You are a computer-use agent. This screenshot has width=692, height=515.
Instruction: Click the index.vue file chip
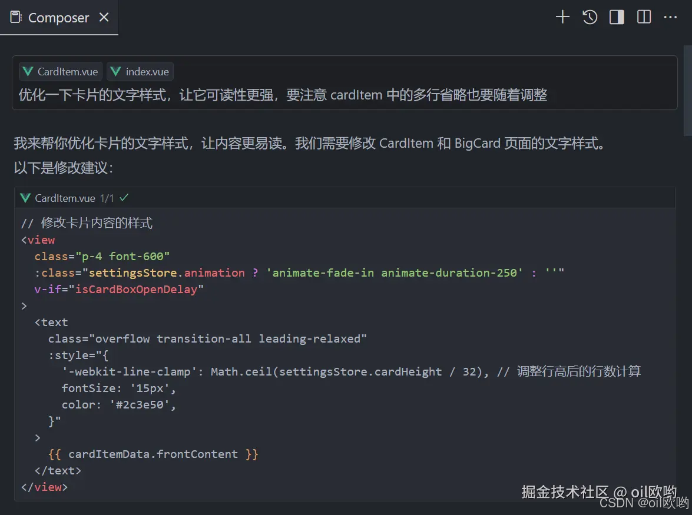point(140,71)
